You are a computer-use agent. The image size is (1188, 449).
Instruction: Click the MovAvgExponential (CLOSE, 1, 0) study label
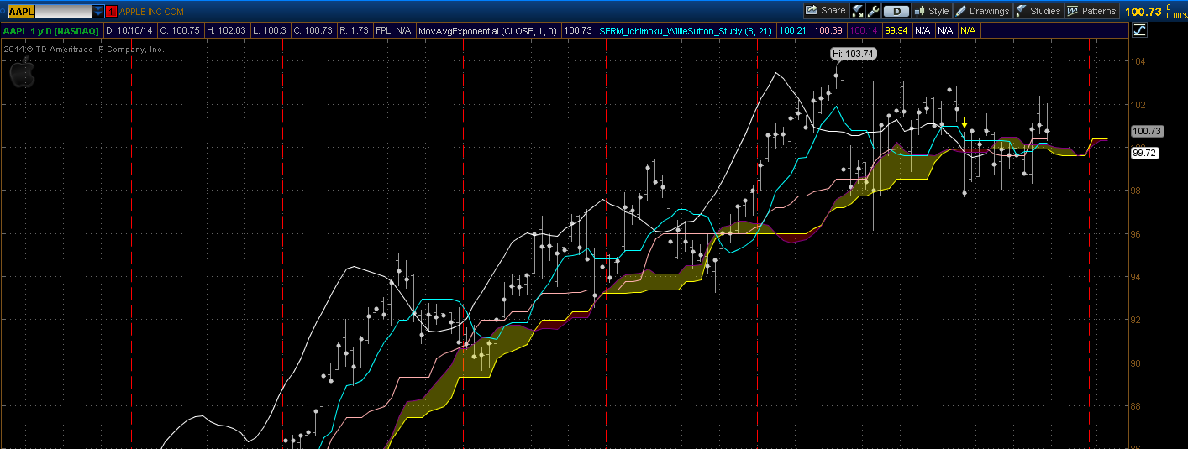coord(487,30)
